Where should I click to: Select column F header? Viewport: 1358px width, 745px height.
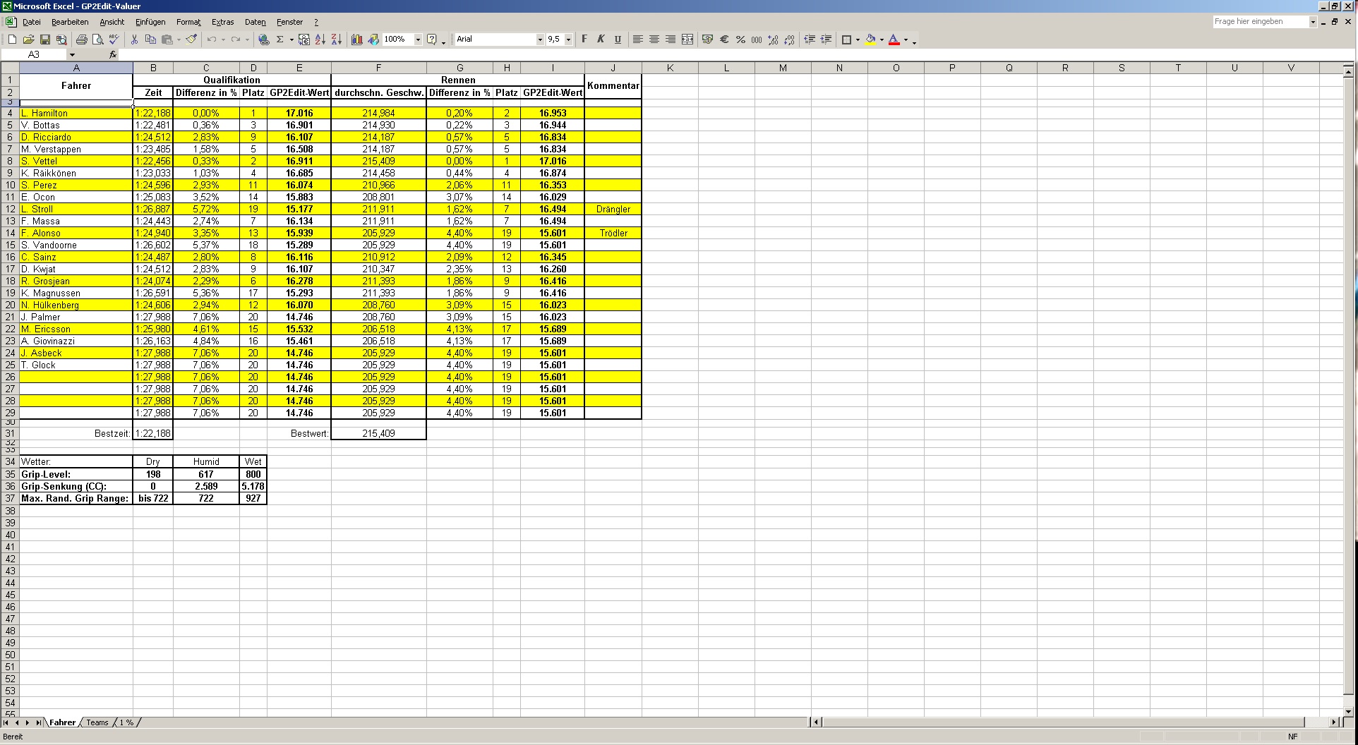[378, 68]
